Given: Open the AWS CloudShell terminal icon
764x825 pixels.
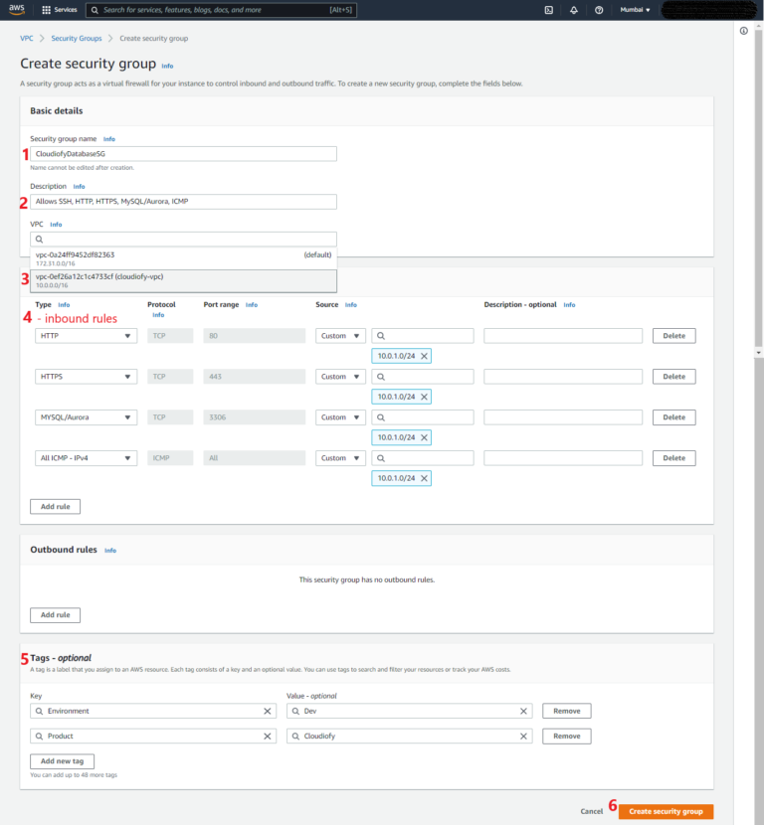Looking at the screenshot, I should click(549, 10).
